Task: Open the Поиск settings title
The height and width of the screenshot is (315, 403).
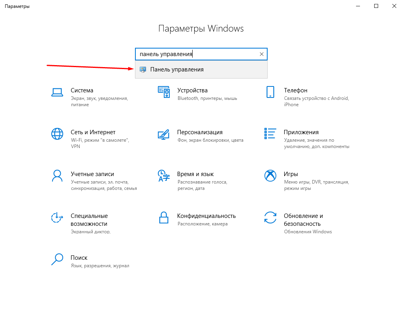Action: coord(79,258)
